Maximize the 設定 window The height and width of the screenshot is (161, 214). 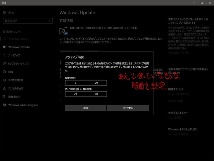pos(202,3)
